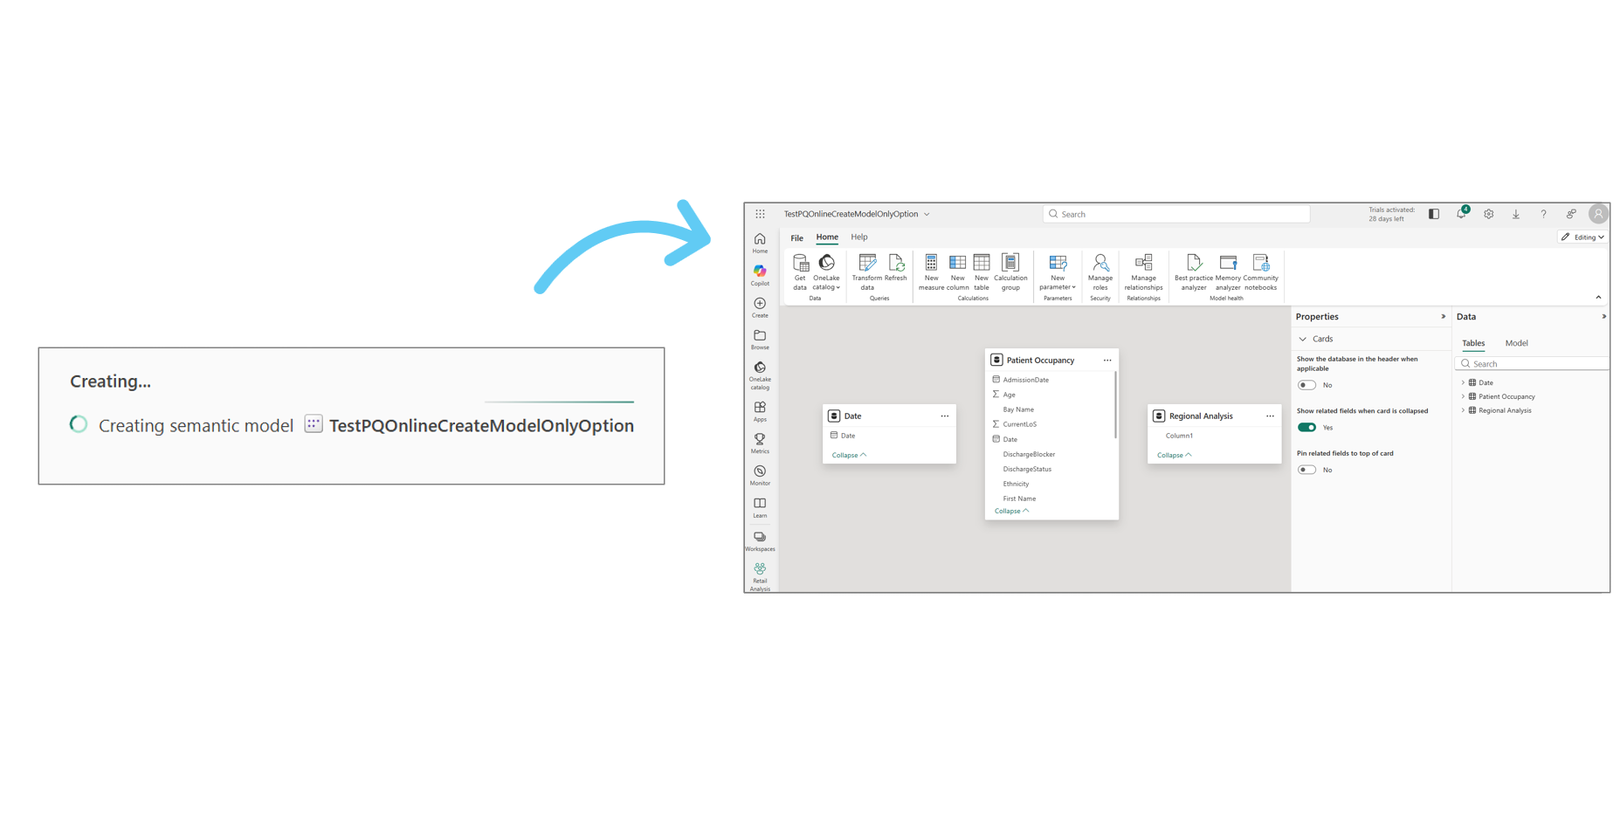
Task: Click the top Search box
Action: click(x=1175, y=214)
